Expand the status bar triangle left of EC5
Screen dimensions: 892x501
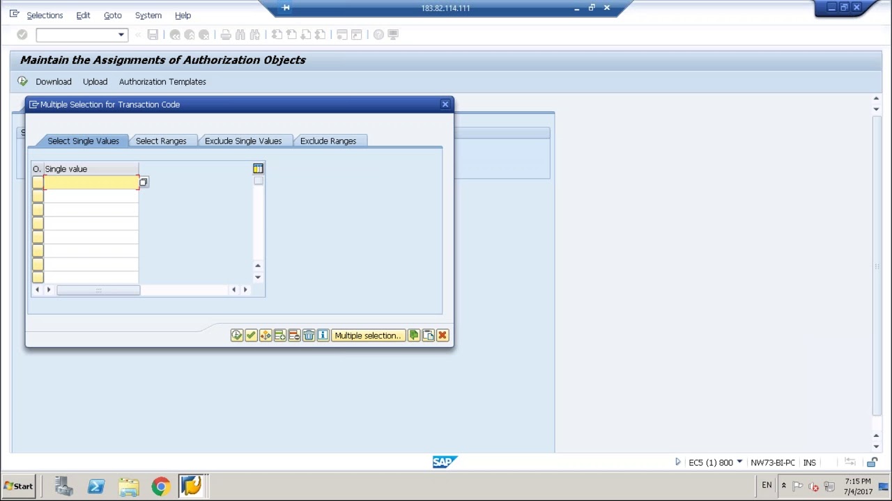tap(677, 462)
